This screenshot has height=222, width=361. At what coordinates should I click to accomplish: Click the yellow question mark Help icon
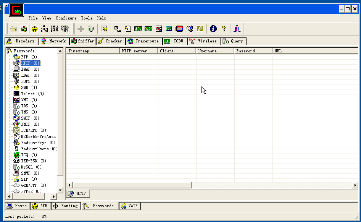coord(223,29)
